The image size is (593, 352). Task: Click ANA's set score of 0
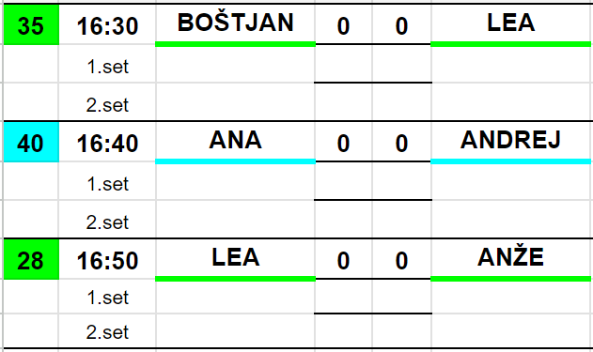click(x=343, y=143)
